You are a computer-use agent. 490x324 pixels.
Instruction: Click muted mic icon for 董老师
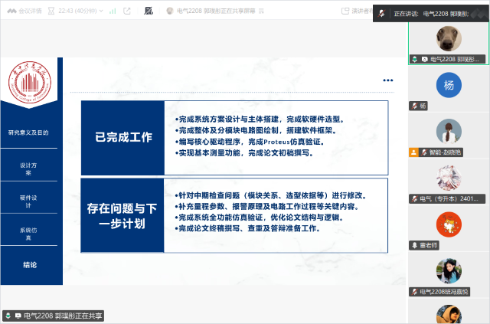414,245
